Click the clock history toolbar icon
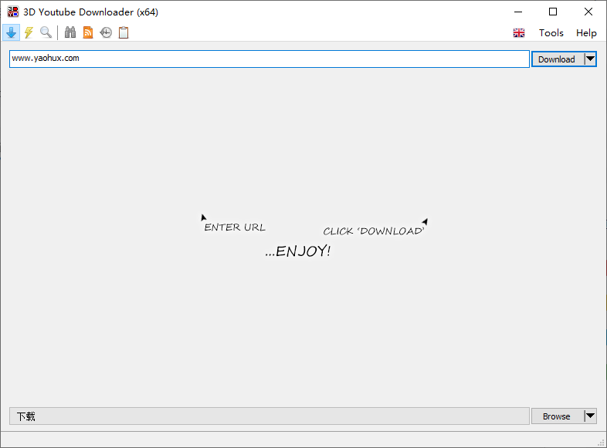The image size is (607, 448). click(x=106, y=32)
